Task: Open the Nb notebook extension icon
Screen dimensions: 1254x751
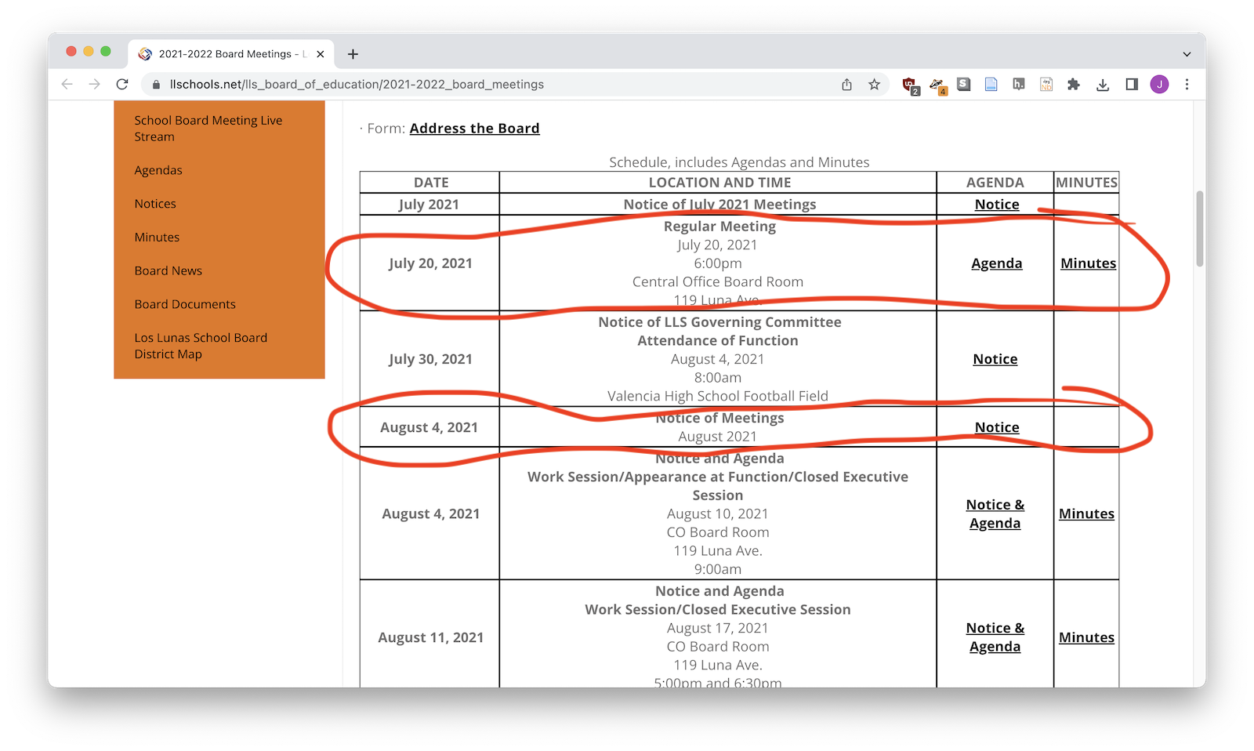Action: (1046, 84)
